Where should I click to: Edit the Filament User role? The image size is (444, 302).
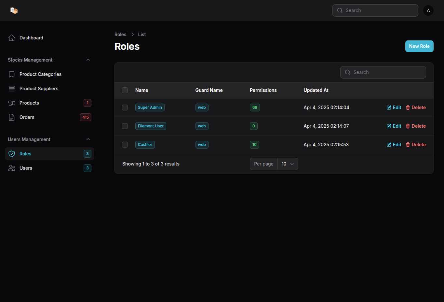tap(394, 126)
